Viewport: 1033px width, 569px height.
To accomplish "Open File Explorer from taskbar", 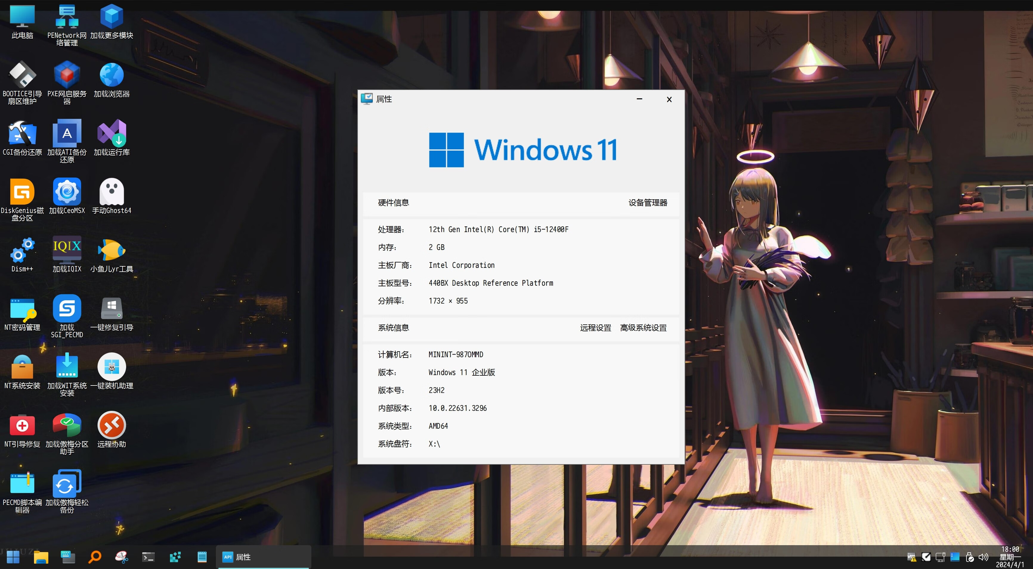I will (41, 557).
